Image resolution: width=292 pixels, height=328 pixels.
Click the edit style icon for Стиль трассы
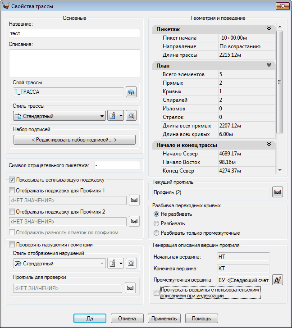tap(113, 116)
